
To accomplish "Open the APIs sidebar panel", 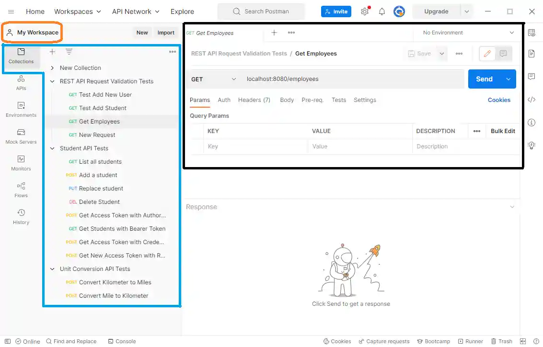I will pyautogui.click(x=21, y=82).
